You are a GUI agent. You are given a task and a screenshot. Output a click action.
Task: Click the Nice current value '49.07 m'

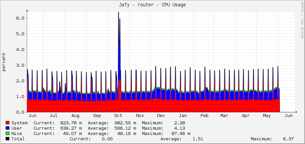(x=72, y=134)
